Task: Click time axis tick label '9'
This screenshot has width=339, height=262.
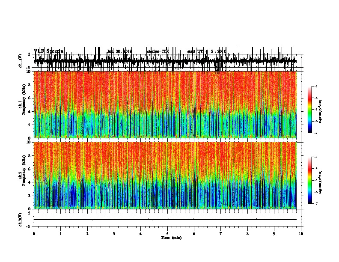Action: click(274, 233)
